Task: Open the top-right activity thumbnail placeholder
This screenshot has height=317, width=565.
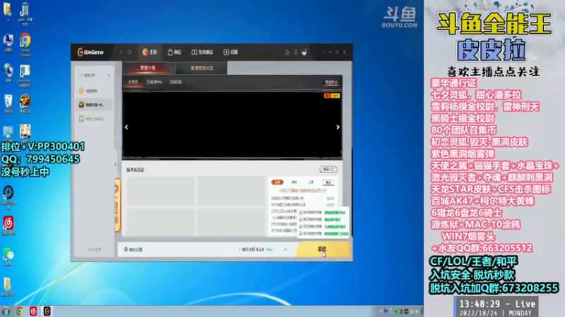Action: pyautogui.click(x=231, y=191)
